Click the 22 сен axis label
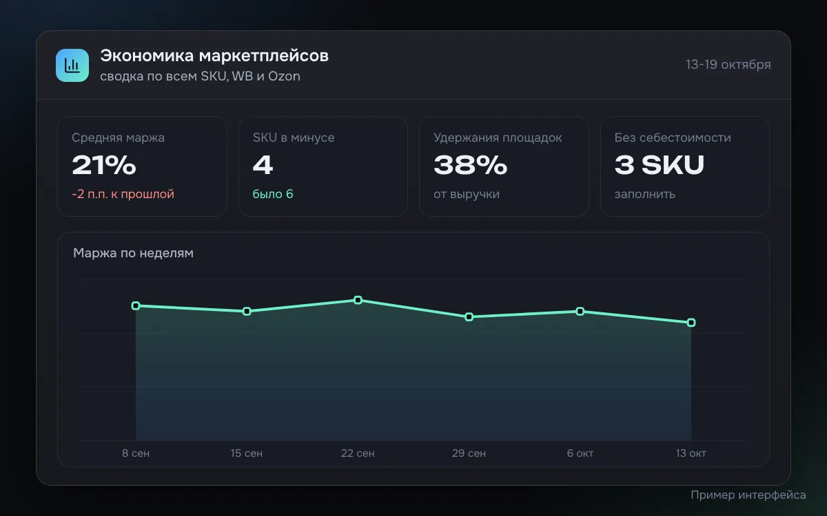827x516 pixels. [358, 453]
